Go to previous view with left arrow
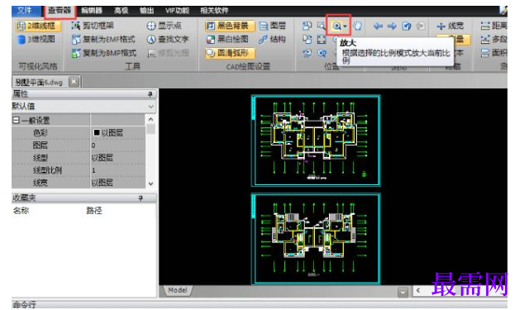 (378, 26)
